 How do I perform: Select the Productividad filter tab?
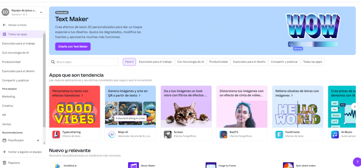(x=219, y=62)
